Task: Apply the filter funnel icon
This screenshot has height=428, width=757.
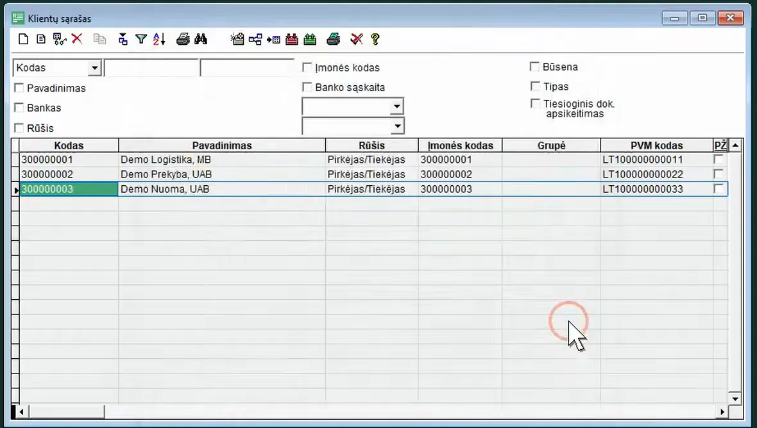Action: tap(141, 39)
